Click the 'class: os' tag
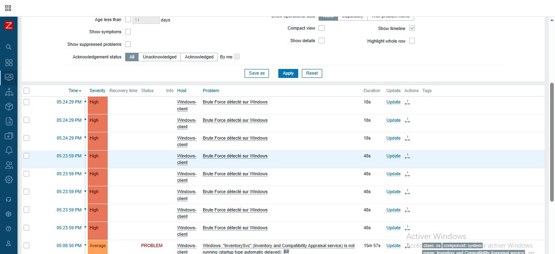 [x=431, y=245]
